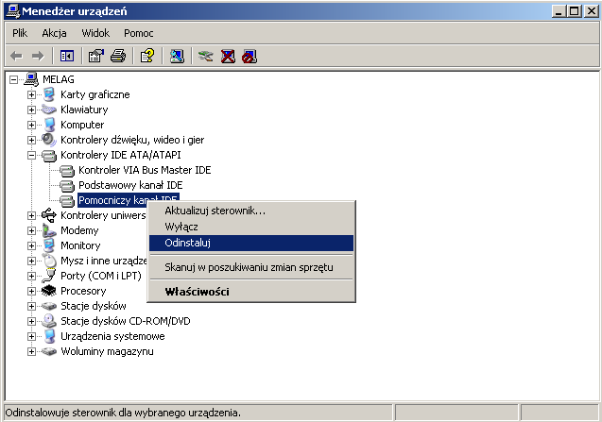The width and height of the screenshot is (602, 422).
Task: Click the update driver toolbar icon
Action: tap(206, 57)
